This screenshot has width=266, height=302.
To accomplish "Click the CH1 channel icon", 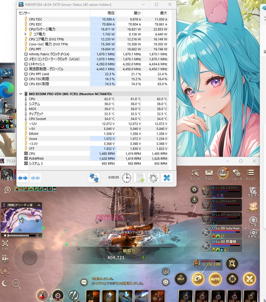I will (5, 245).
